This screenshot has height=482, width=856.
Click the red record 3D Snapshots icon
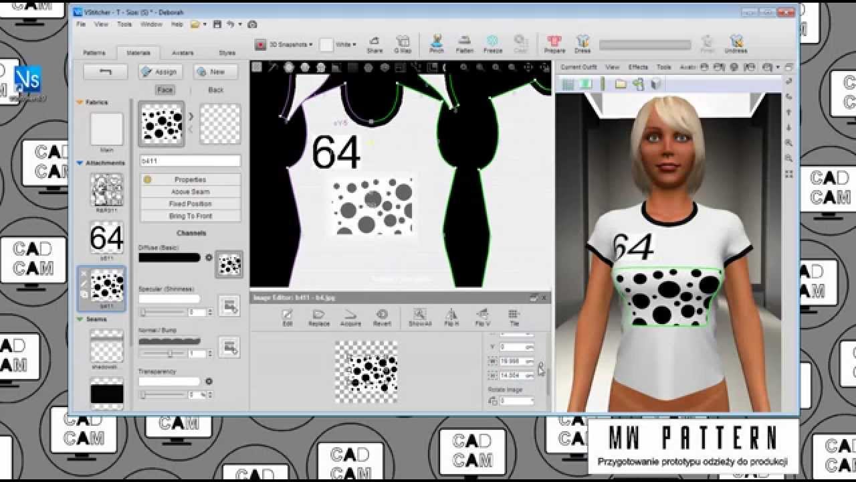tap(261, 44)
